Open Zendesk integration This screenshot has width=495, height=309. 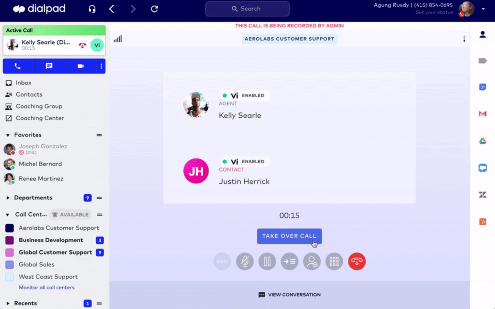[483, 195]
